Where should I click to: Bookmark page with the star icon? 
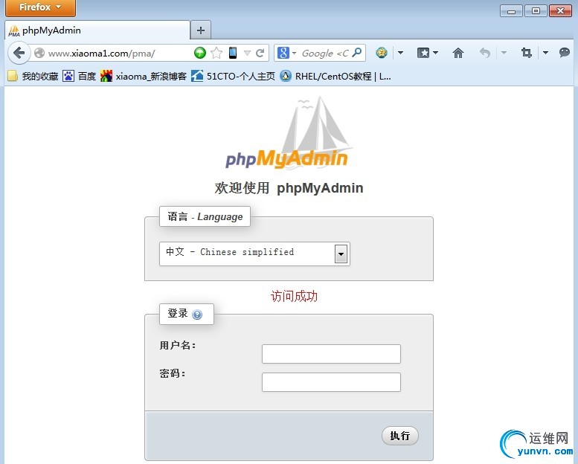point(216,53)
